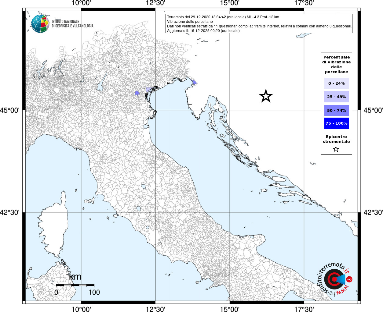Click the 'Aggiornato il: 16-12-2025' line
Image resolution: width=383 pixels, height=312 pixels.
(x=203, y=31)
